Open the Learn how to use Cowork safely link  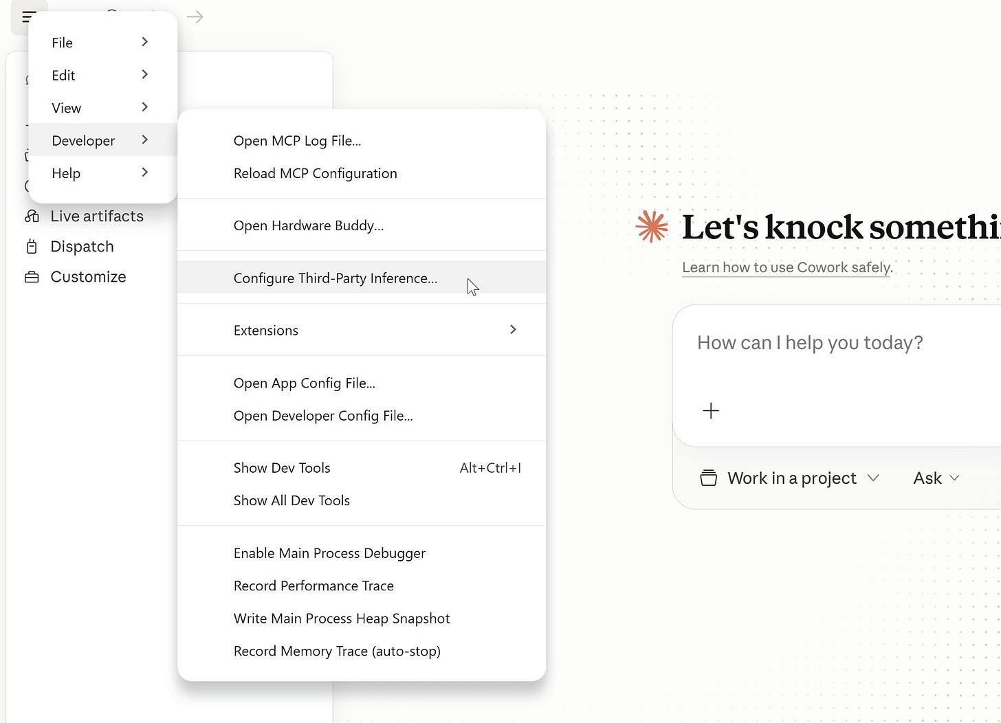(x=786, y=267)
